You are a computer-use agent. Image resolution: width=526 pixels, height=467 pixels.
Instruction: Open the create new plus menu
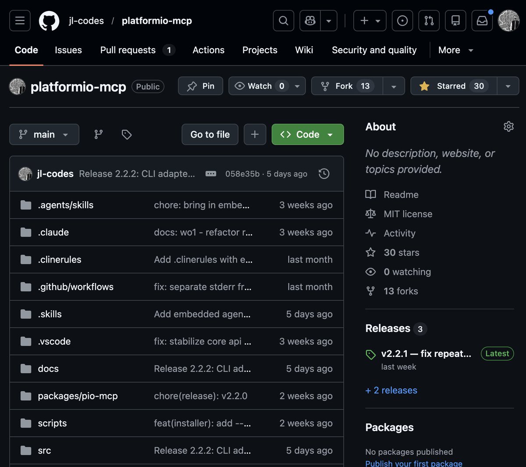tap(370, 21)
